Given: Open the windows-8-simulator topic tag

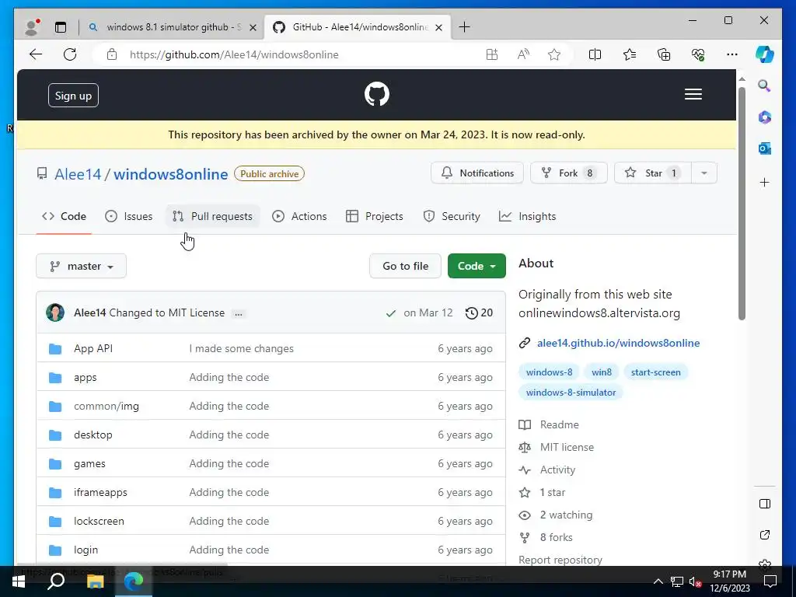Looking at the screenshot, I should [571, 393].
